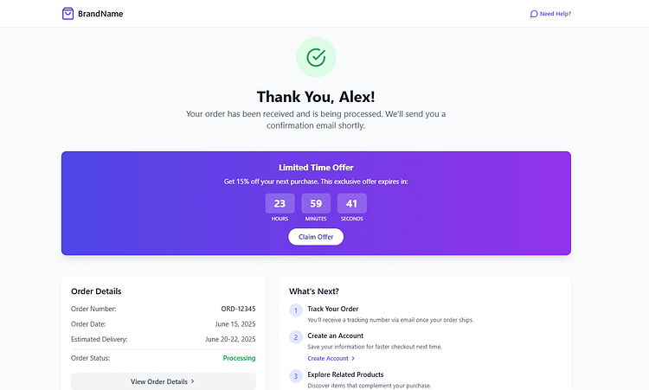The image size is (649, 390).
Task: Click the BrandName text in header
Action: (x=100, y=14)
